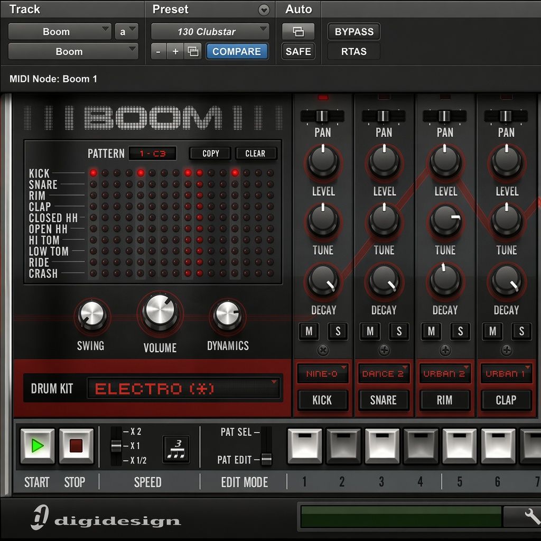
Task: Solo the CLAP channel
Action: click(521, 331)
